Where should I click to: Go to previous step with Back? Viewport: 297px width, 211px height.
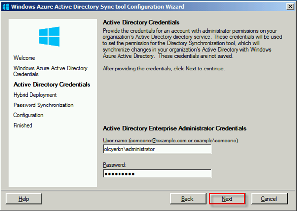coord(188,199)
